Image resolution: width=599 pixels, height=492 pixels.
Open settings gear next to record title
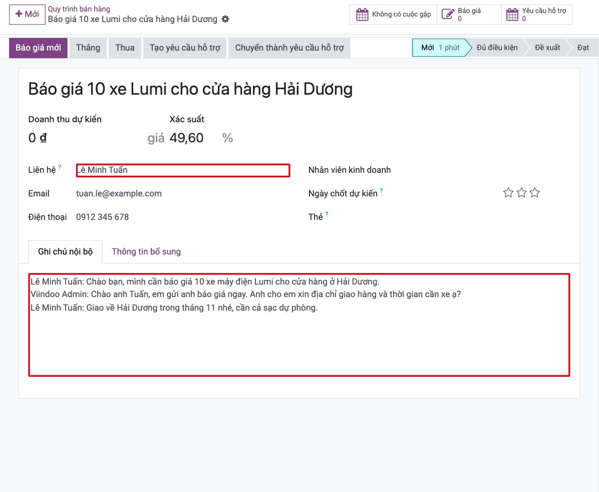[225, 19]
